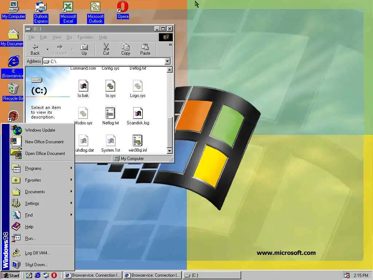The width and height of the screenshot is (373, 280).
Task: Click the Detlog.txt file name
Action: 138,69
